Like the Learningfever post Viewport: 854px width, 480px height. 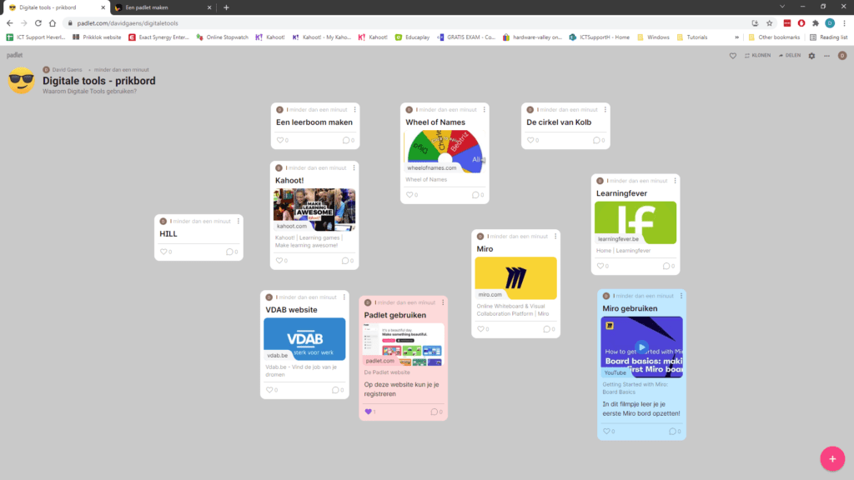(600, 266)
